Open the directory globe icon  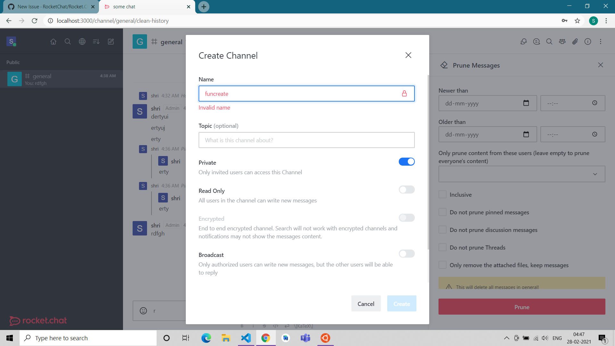tap(82, 42)
